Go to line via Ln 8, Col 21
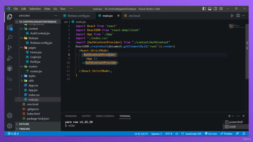The image size is (253, 142). tap(141, 134)
